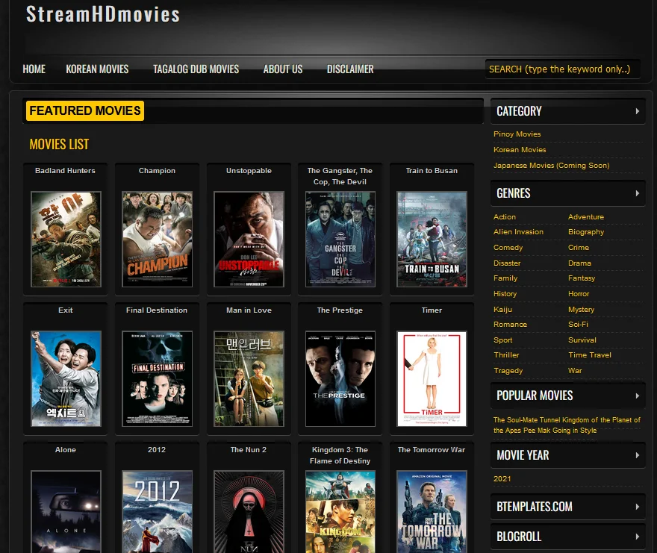
Task: Select the Drama genre
Action: point(579,263)
